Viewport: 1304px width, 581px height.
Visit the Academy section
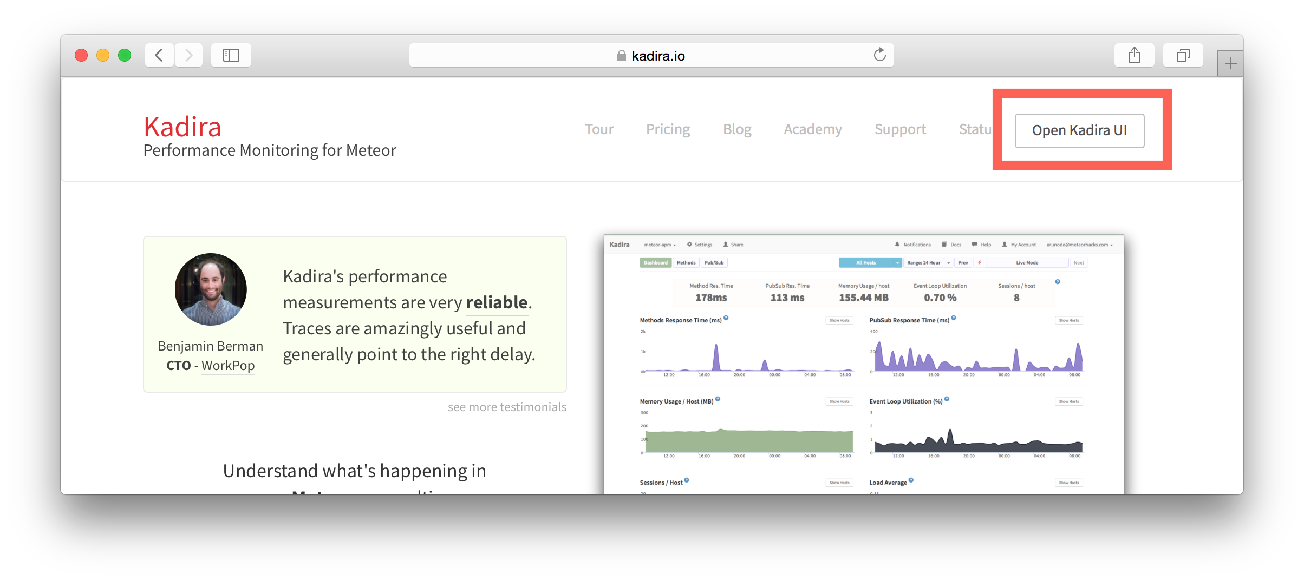pyautogui.click(x=813, y=129)
